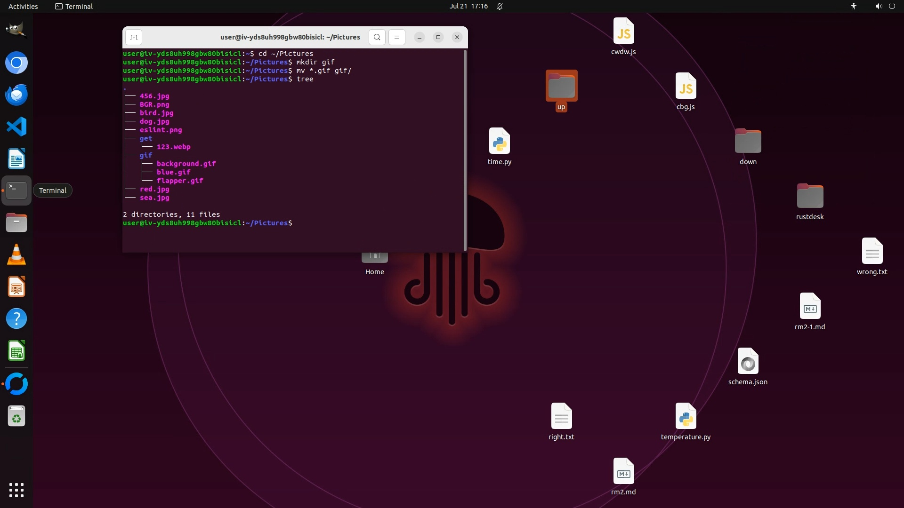Viewport: 904px width, 508px height.
Task: Open the accessibility menu icon
Action: [853, 6]
